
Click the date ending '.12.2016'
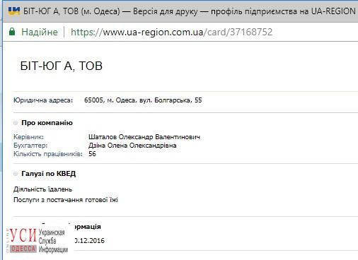(89, 241)
